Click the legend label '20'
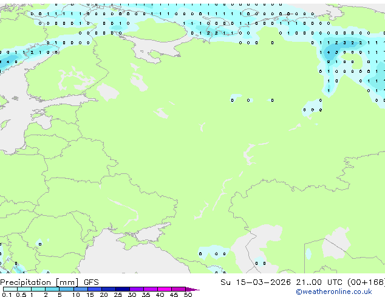 [104, 295]
